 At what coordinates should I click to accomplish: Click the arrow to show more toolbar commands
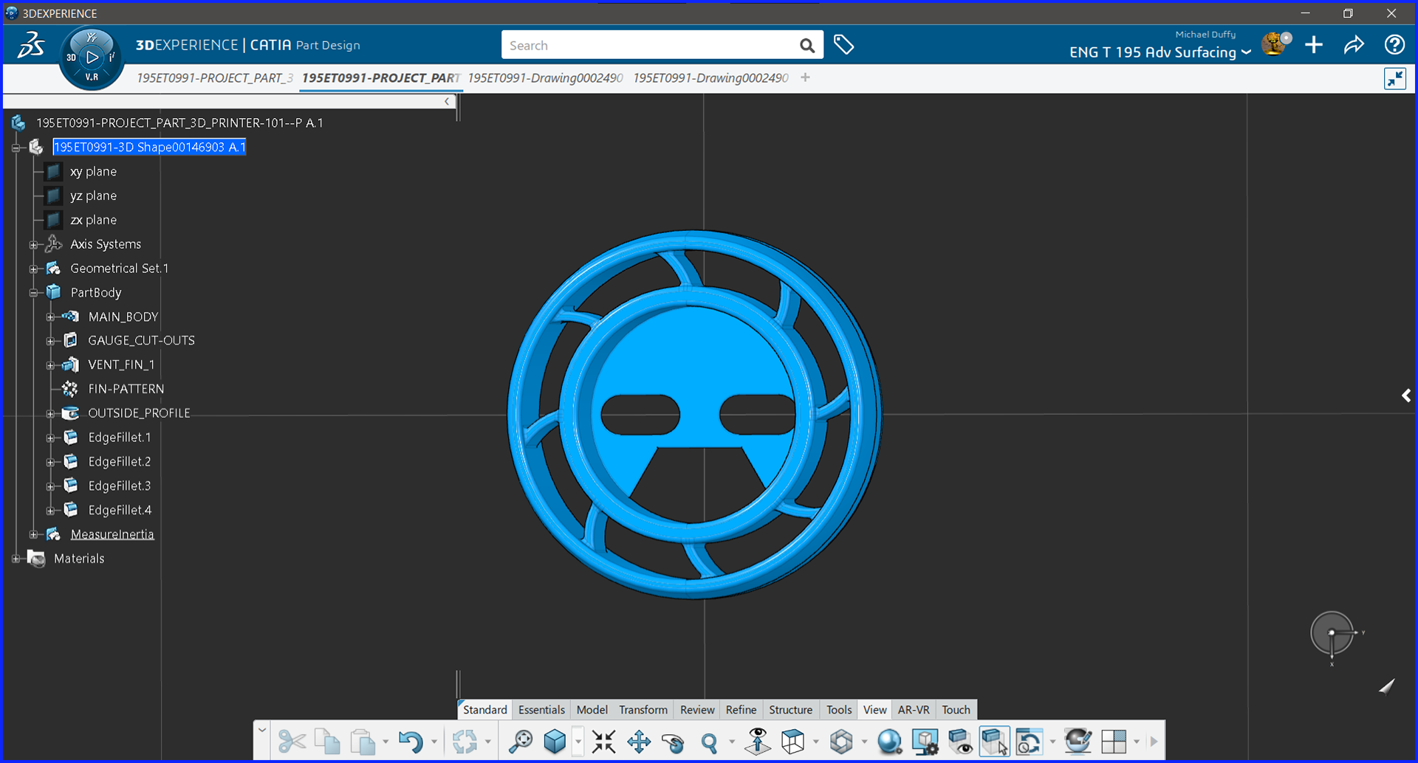(x=1154, y=741)
